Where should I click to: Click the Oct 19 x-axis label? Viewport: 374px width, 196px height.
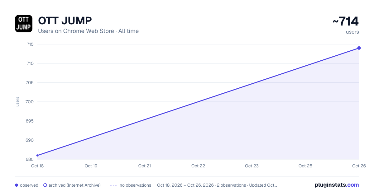click(91, 166)
